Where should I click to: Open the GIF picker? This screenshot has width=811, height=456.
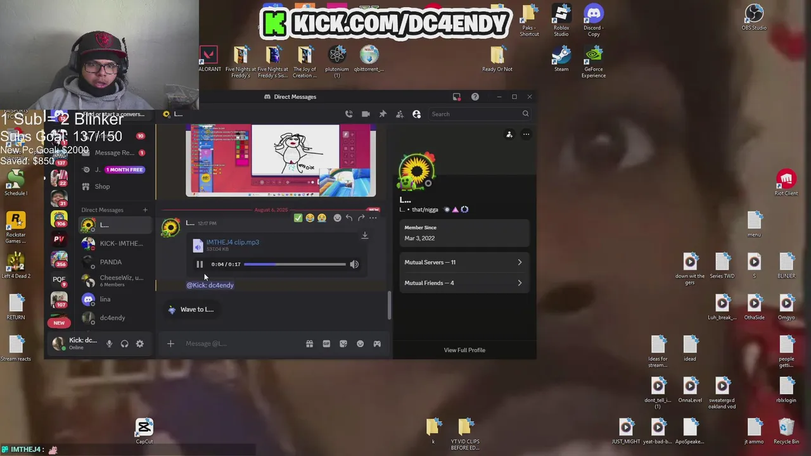click(x=326, y=344)
